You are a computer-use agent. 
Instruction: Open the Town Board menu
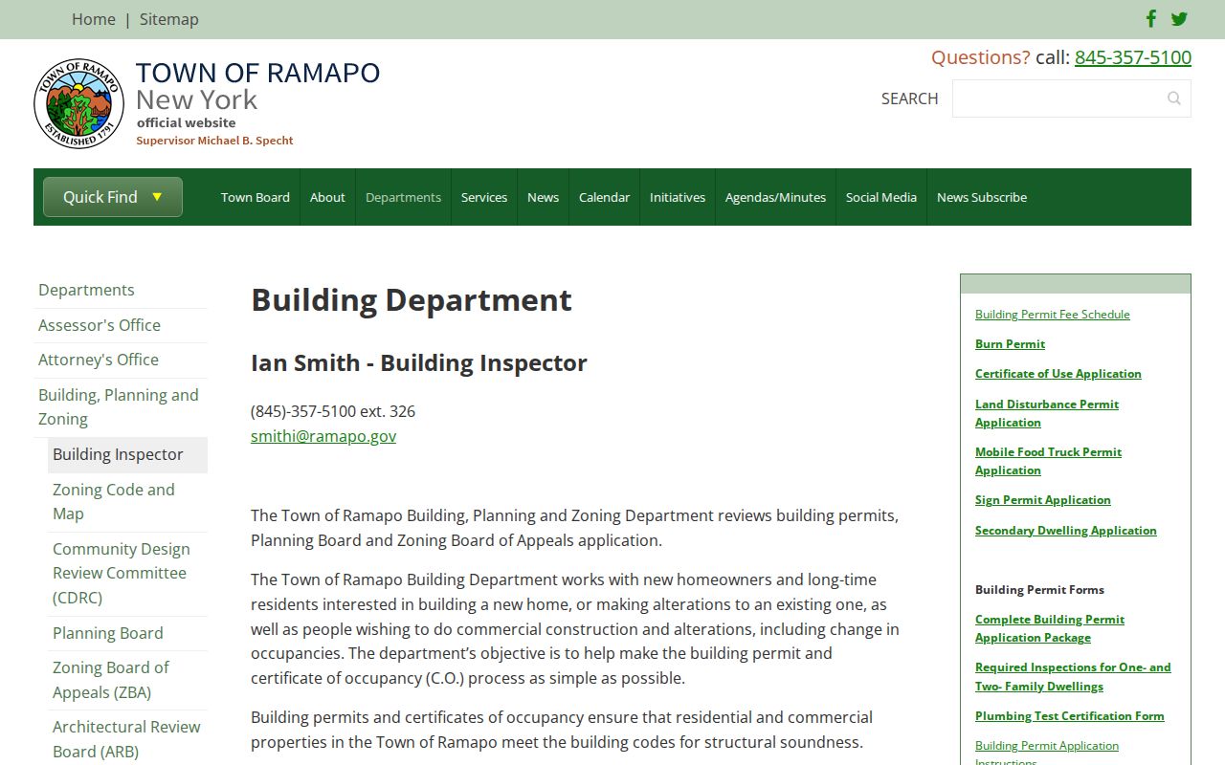point(256,197)
